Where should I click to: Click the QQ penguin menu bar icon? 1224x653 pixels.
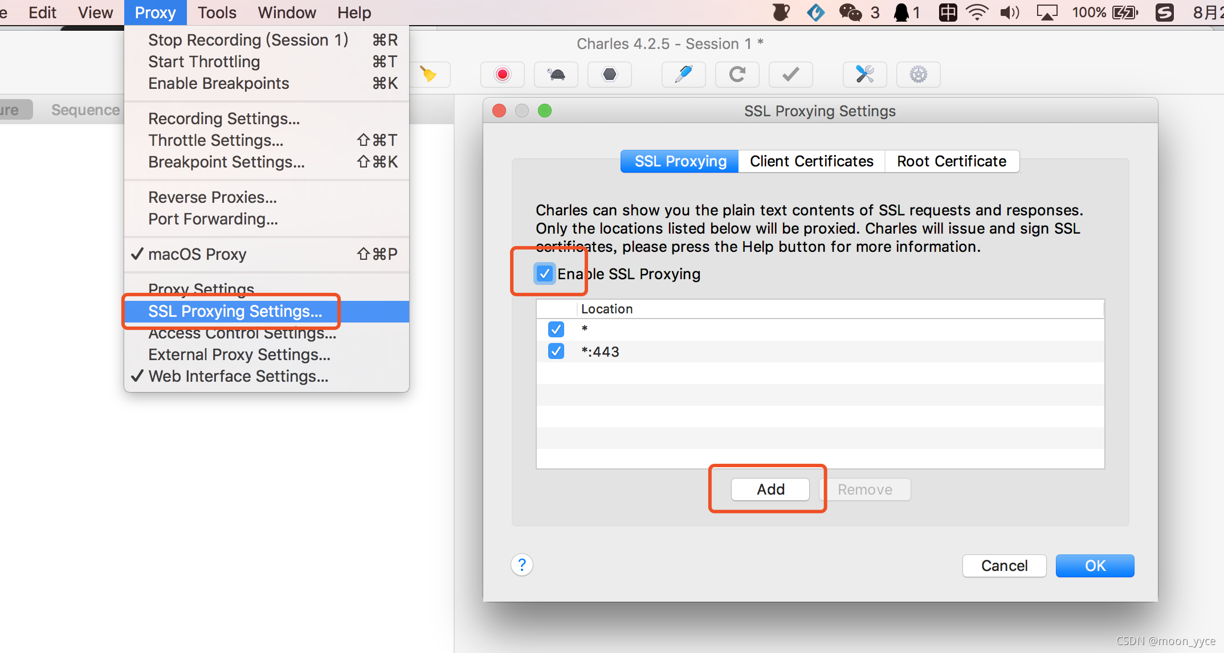click(901, 13)
